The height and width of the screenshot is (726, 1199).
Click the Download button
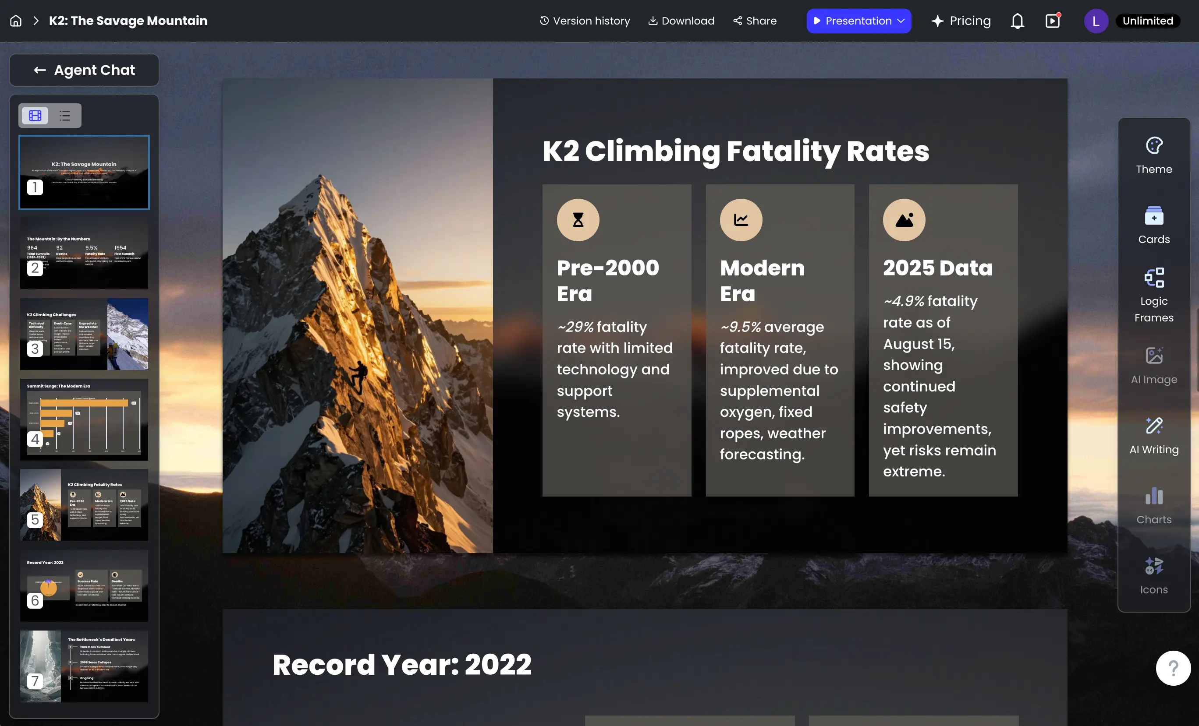[681, 21]
